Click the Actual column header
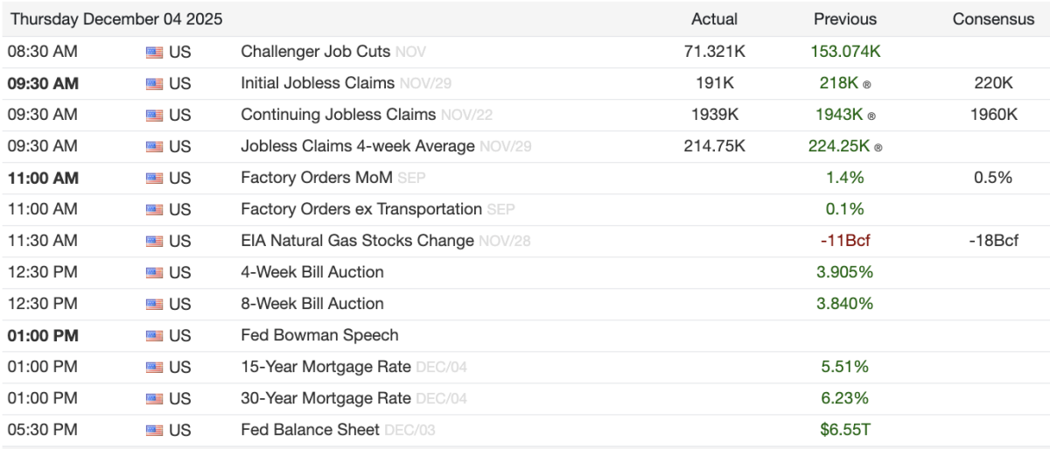Viewport: 1050px width, 449px height. click(x=714, y=19)
